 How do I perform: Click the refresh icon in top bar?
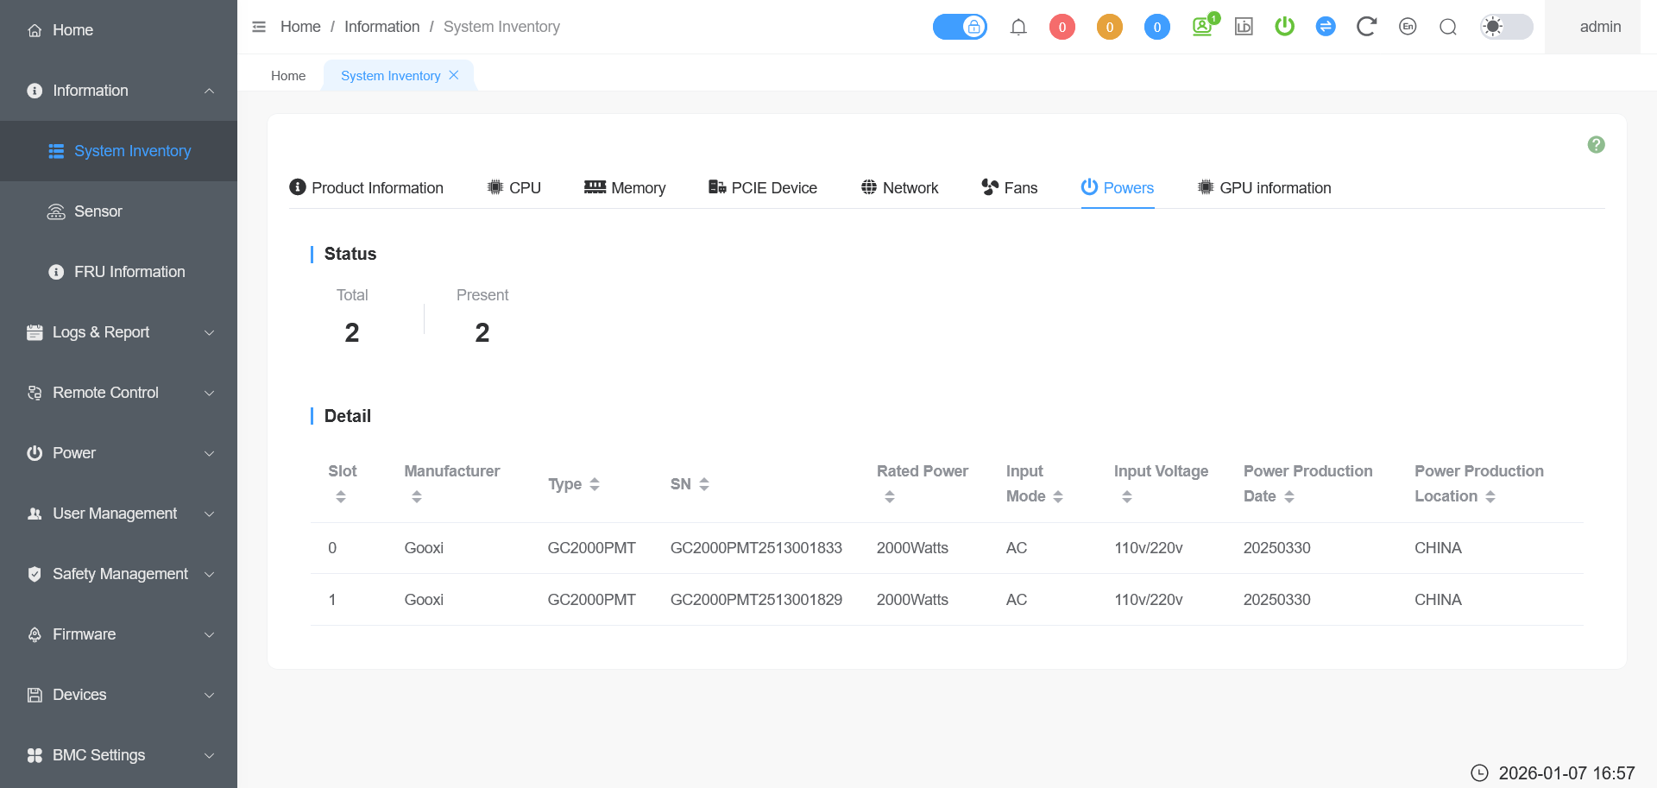(1365, 27)
